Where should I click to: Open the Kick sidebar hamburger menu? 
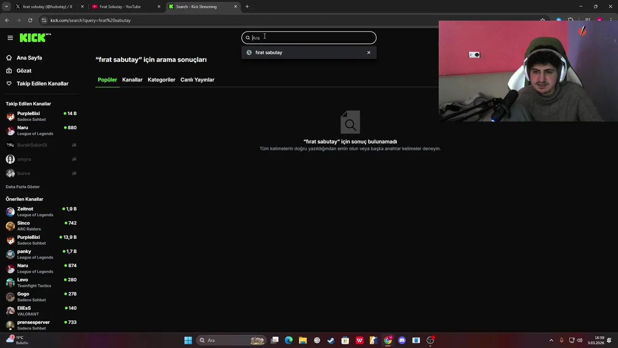(10, 38)
